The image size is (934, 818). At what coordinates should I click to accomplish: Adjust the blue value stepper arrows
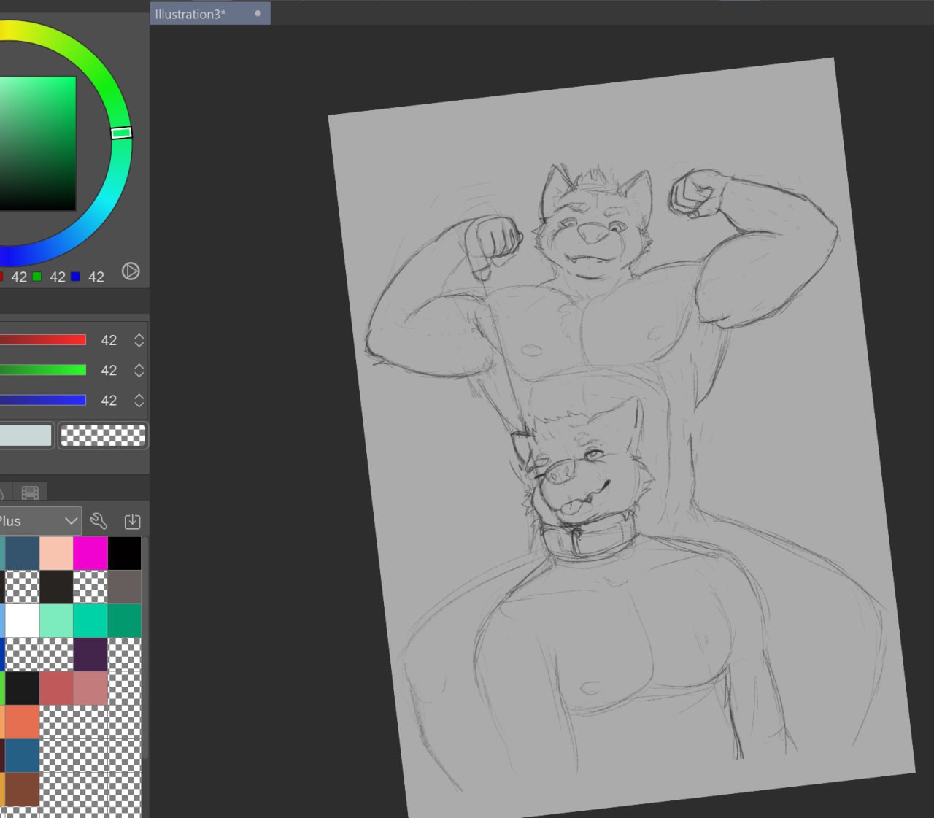click(x=139, y=401)
